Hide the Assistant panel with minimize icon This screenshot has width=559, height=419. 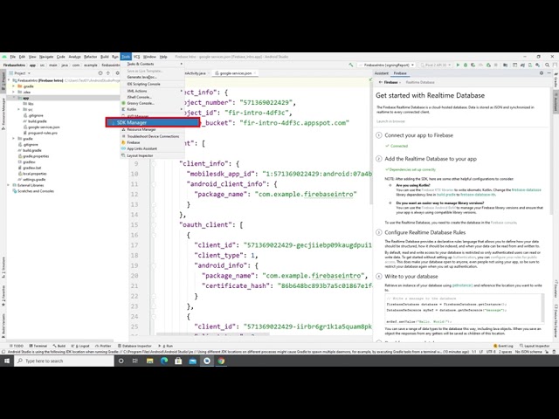(549, 73)
